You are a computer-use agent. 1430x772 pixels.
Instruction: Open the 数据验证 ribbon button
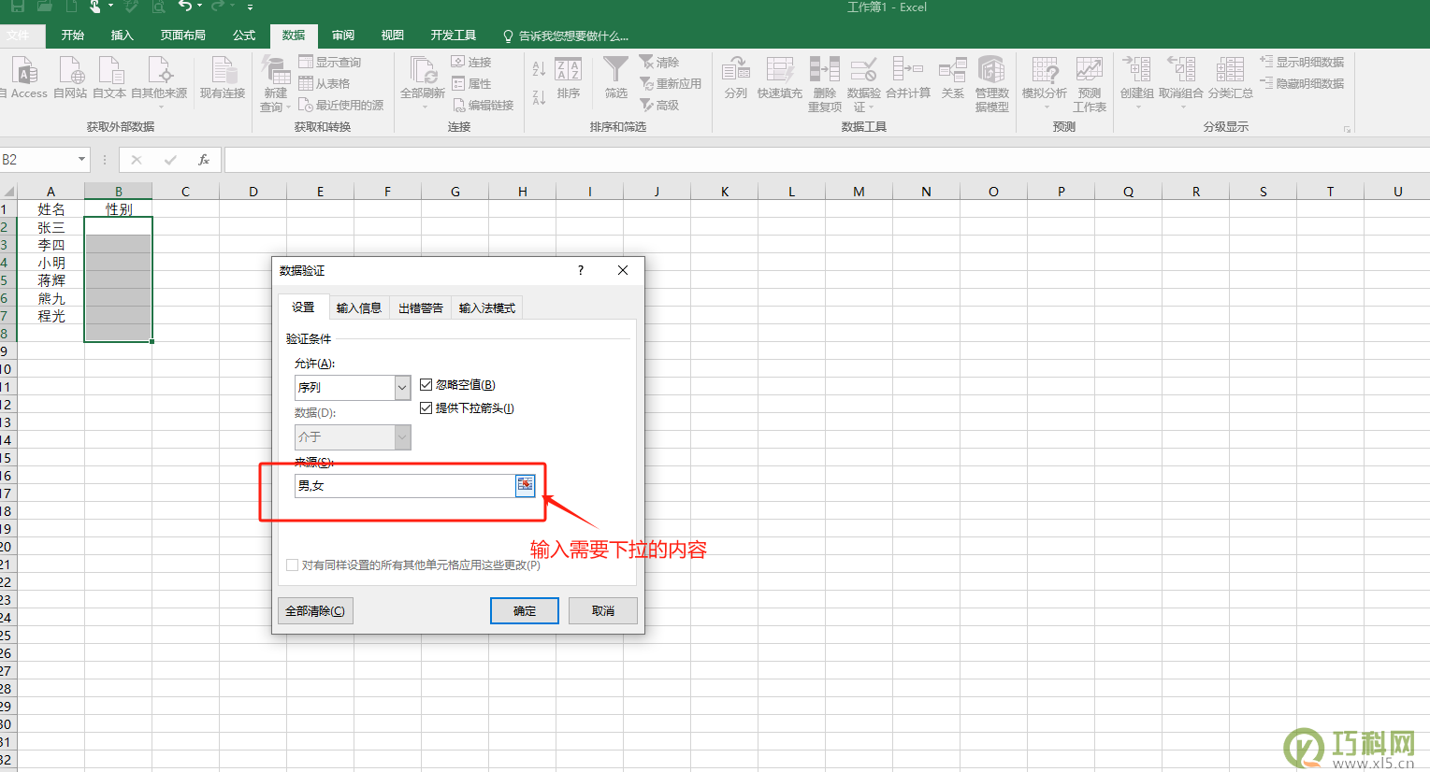(863, 84)
